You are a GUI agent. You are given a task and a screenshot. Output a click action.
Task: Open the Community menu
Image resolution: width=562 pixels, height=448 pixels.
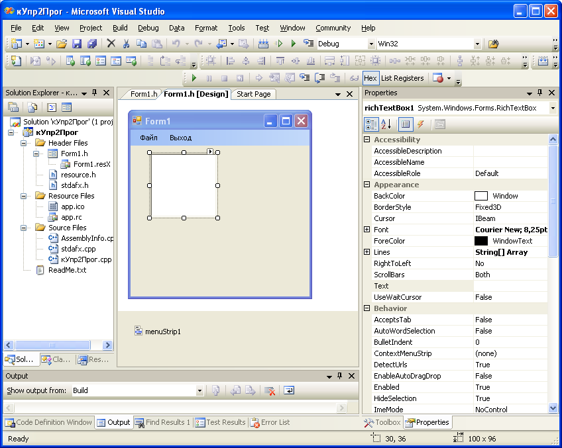333,28
